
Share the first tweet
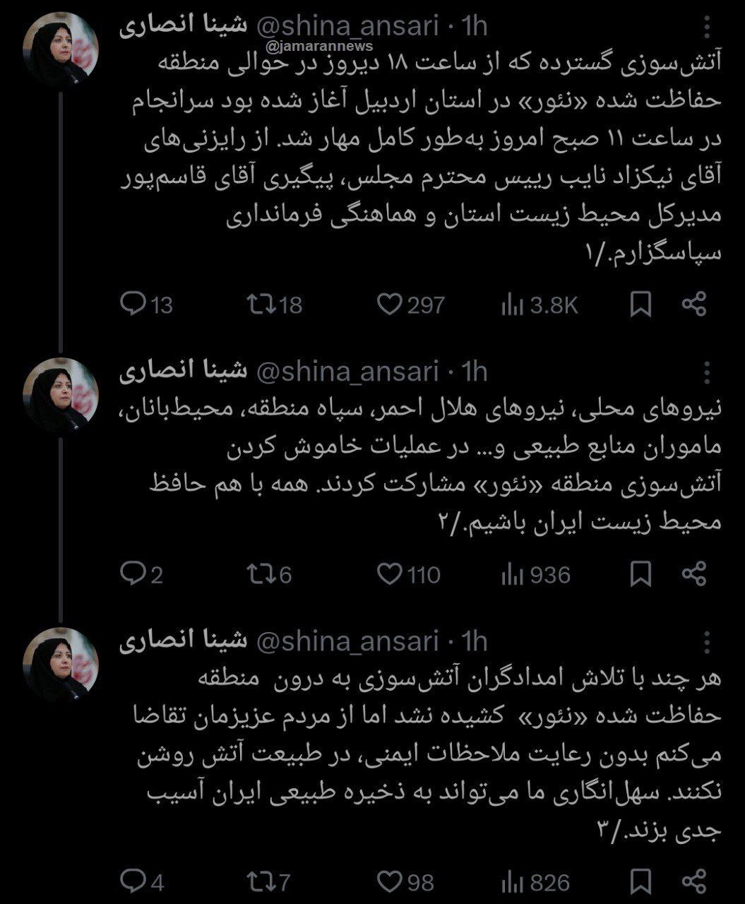click(696, 305)
